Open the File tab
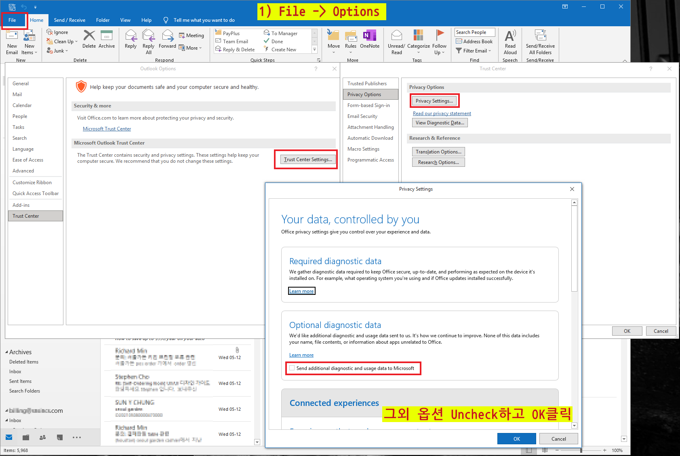Viewport: 680px width, 456px height. click(x=13, y=20)
